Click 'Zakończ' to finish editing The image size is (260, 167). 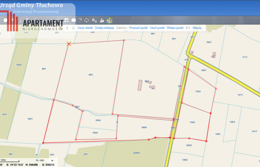coord(121,28)
